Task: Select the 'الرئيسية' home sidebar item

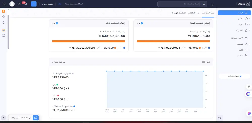Action: pyautogui.click(x=234, y=13)
